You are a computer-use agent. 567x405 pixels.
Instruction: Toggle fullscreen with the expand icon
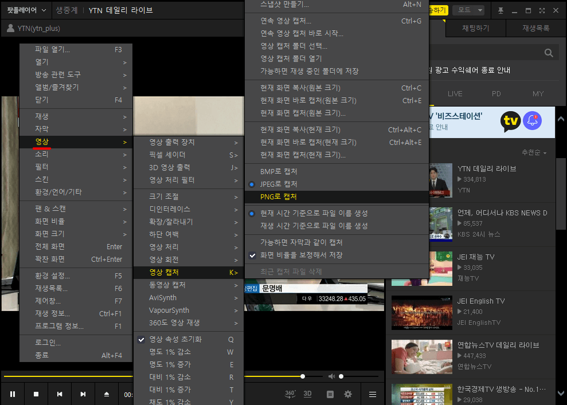point(542,10)
